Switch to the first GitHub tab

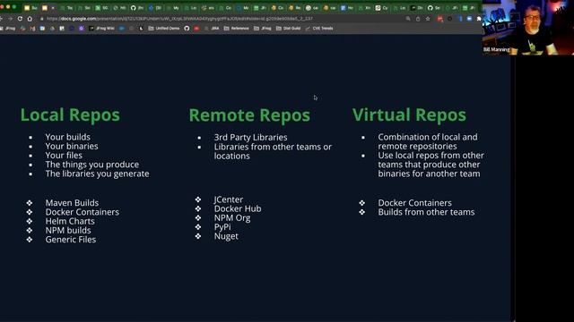(x=137, y=8)
